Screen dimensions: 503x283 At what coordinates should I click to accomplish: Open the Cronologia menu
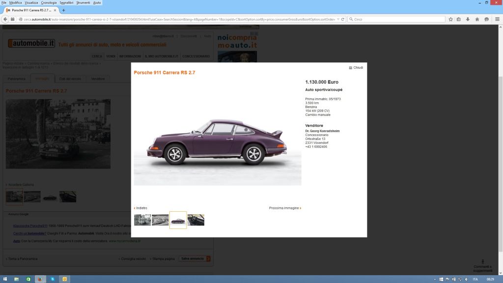click(x=49, y=2)
